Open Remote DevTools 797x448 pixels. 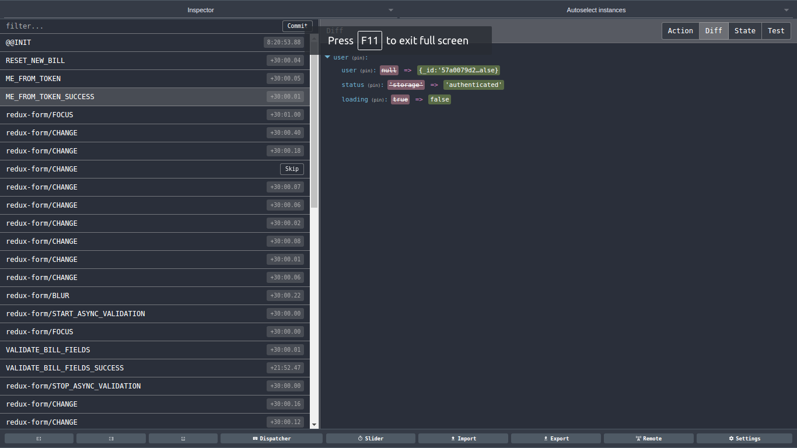coord(649,438)
